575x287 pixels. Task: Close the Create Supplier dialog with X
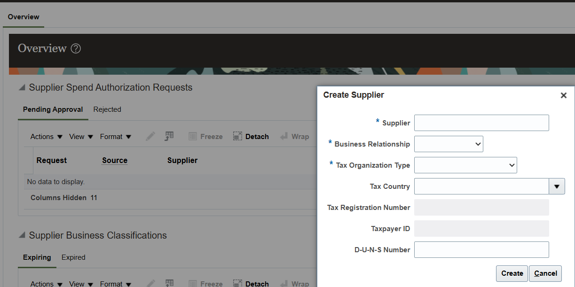pyautogui.click(x=563, y=95)
